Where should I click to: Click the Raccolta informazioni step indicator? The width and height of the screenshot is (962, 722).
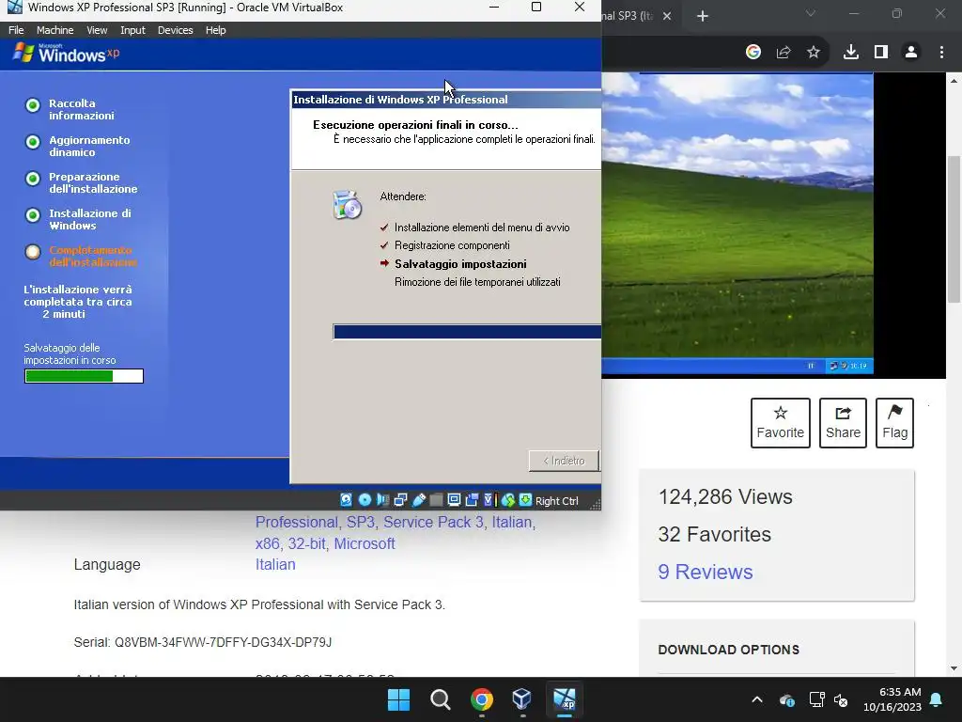coord(33,105)
